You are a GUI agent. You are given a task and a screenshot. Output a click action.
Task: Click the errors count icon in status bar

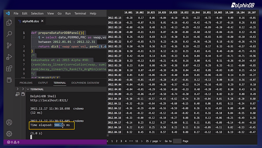(9, 142)
